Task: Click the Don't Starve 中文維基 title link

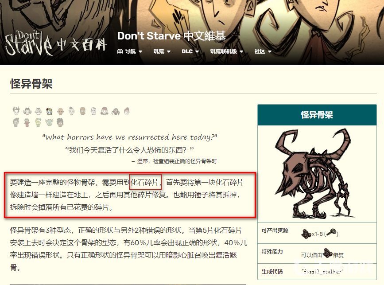Action: (x=171, y=36)
